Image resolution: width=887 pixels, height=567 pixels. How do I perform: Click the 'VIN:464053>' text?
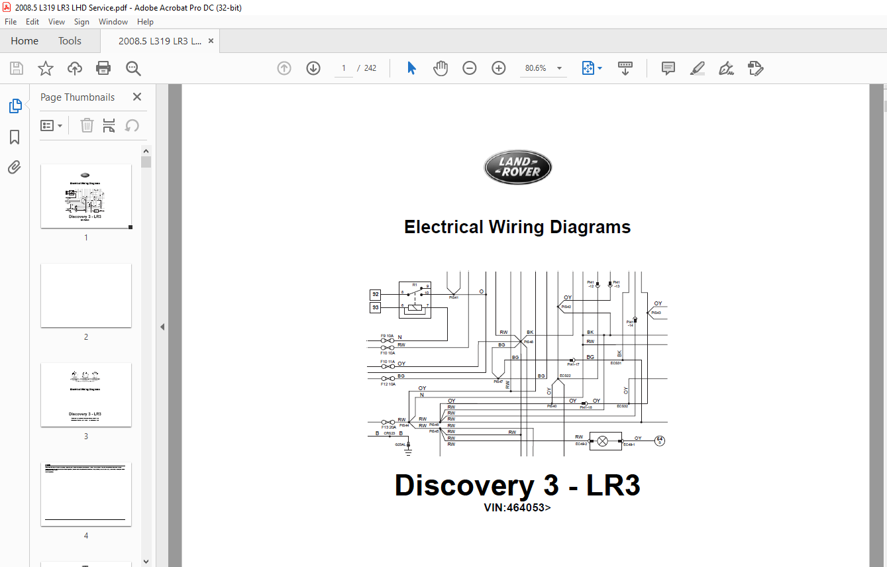517,508
